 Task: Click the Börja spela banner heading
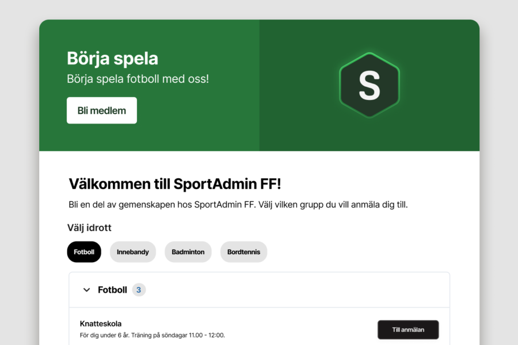click(112, 58)
